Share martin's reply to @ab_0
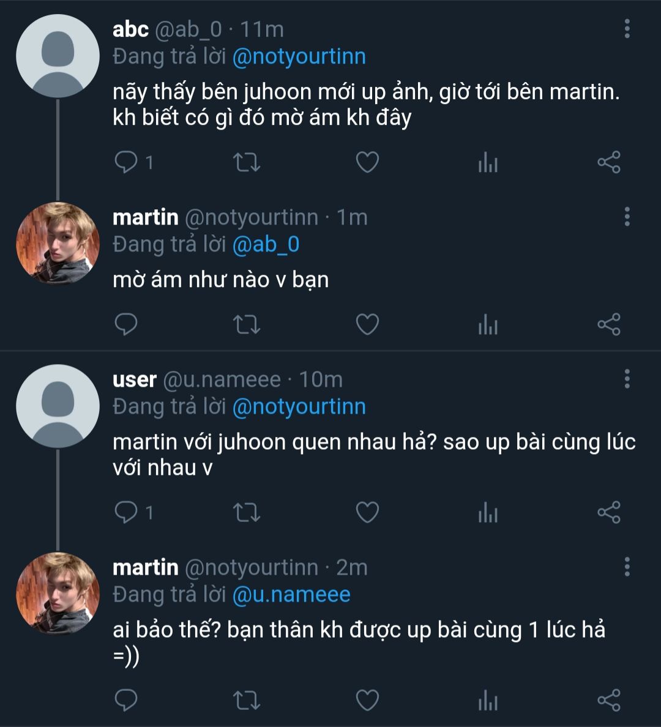Viewport: 661px width, 727px height. point(609,324)
